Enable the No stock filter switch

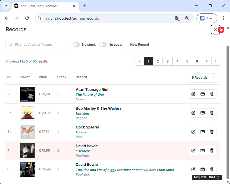pos(76,45)
